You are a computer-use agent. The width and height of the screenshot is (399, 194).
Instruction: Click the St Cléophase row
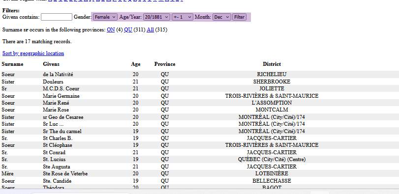click(200, 145)
